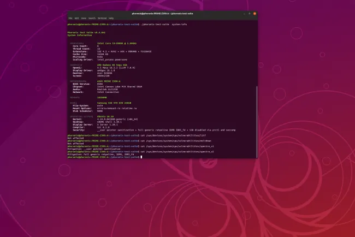This screenshot has width=355, height=237.
Task: Click the 'Scaling Driver:' label
Action: point(82,60)
